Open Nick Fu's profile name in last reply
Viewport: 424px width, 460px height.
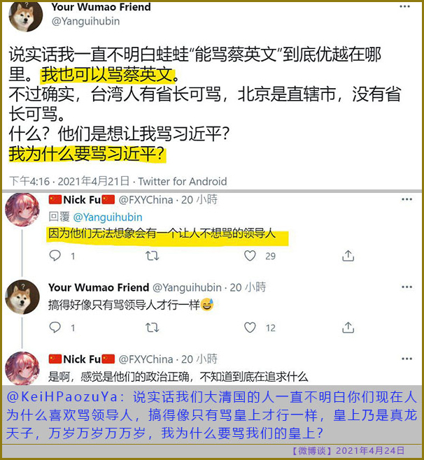tap(82, 359)
